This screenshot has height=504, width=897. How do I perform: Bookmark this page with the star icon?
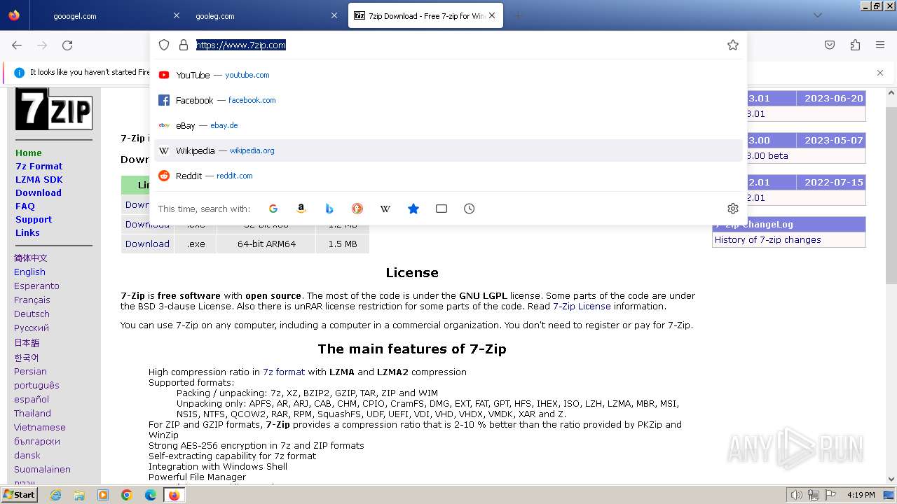733,45
